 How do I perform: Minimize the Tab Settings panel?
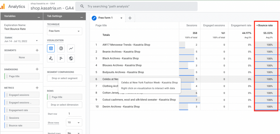[81, 16]
